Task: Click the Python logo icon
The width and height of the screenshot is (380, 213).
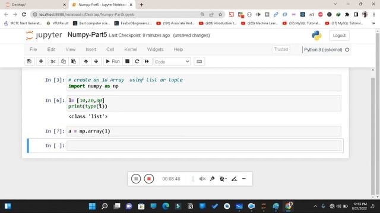Action: pyautogui.click(x=316, y=35)
